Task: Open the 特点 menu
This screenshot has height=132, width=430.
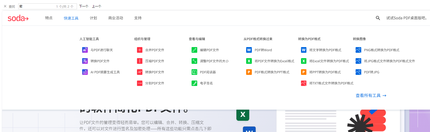Action: 49,18
